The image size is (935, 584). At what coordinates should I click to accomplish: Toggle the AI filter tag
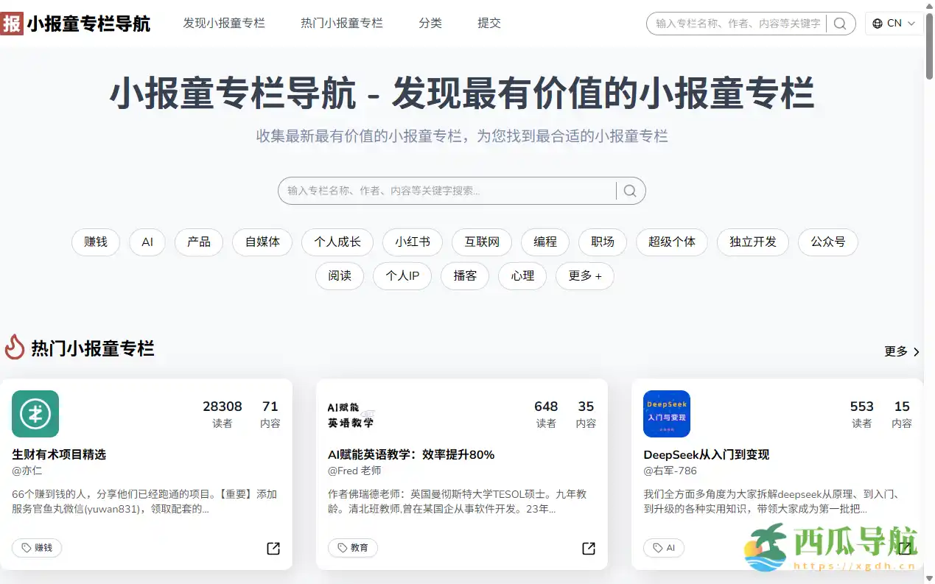[147, 242]
